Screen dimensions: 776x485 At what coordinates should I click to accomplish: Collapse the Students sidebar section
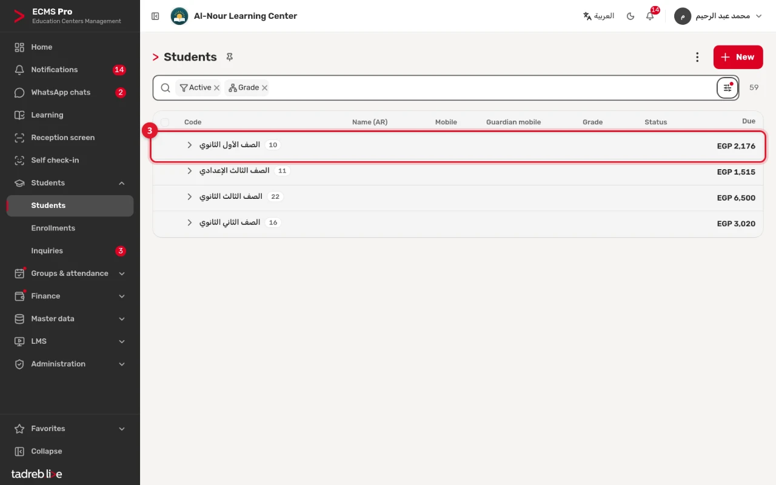click(x=70, y=183)
